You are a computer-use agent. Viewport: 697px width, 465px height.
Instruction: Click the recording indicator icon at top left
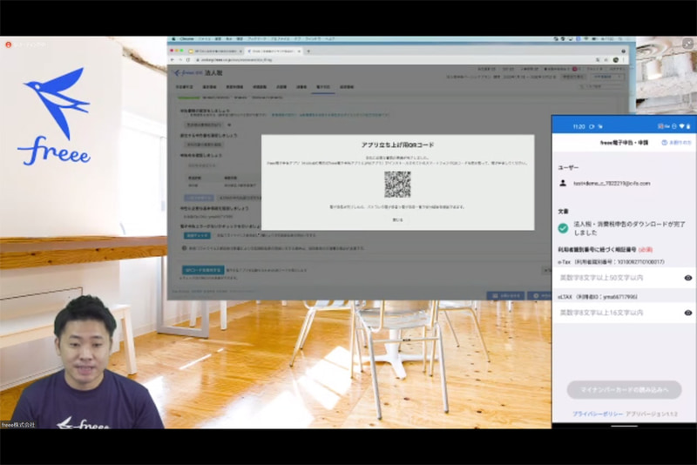[8, 44]
